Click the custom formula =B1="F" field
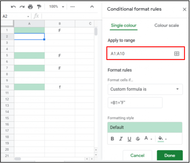The width and height of the screenshot is (191, 164). click(135, 103)
